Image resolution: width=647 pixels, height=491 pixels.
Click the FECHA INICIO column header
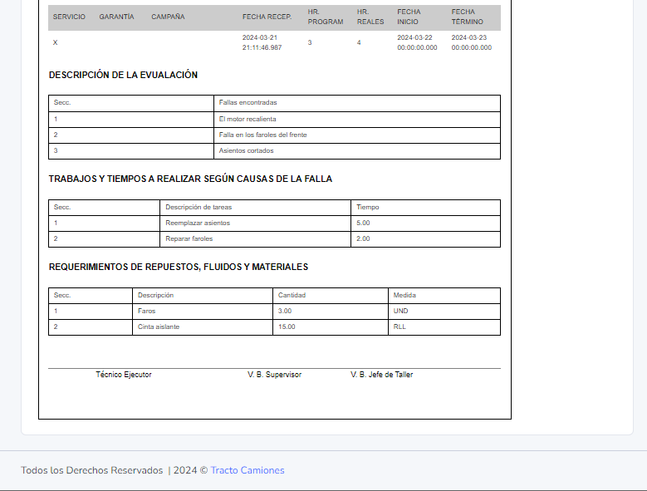coord(409,17)
